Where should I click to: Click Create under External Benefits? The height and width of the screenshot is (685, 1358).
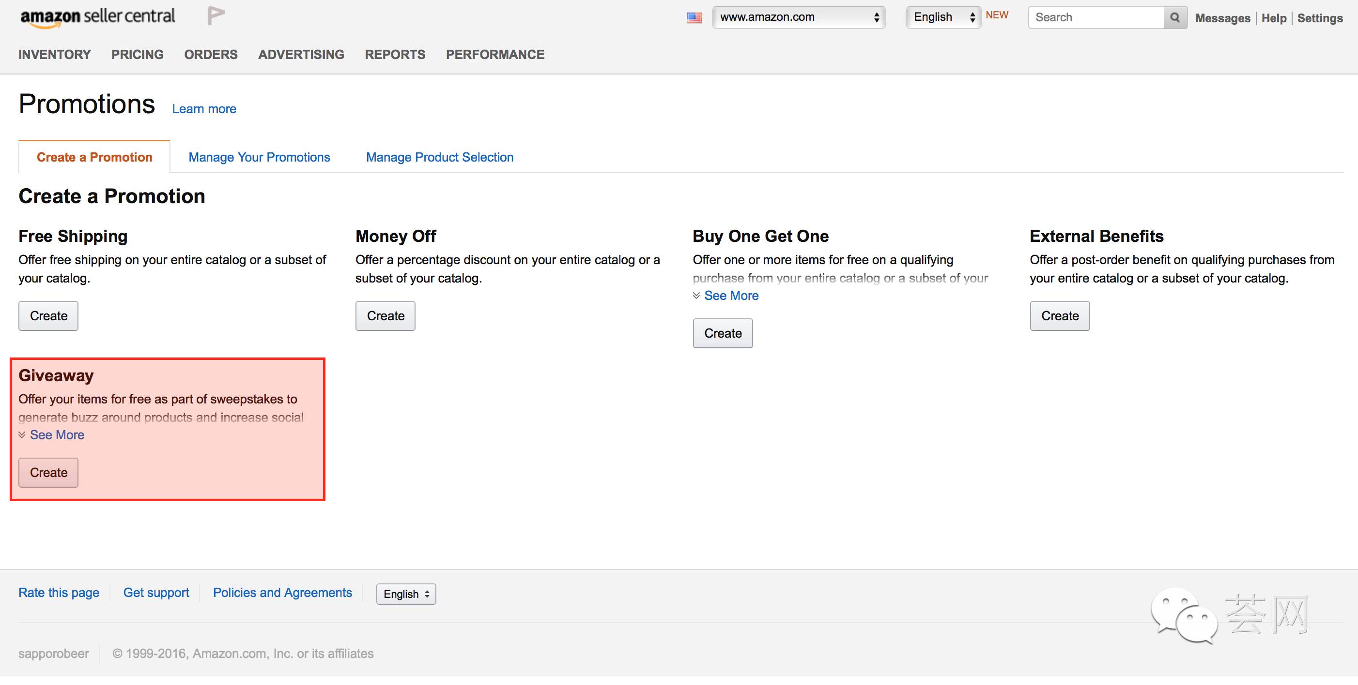(x=1060, y=316)
